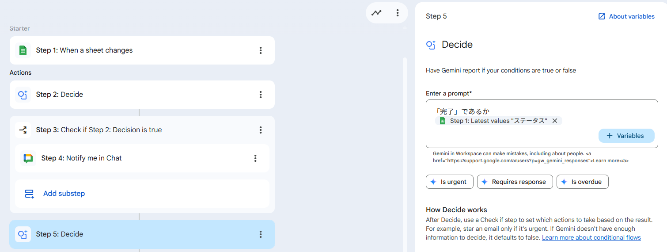The image size is (667, 252).
Task: Open Step 4 three-dot menu
Action: pyautogui.click(x=255, y=158)
